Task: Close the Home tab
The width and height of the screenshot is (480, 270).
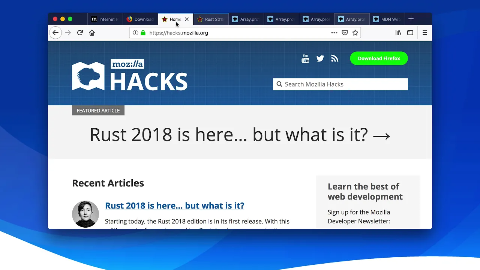Action: pos(187,19)
